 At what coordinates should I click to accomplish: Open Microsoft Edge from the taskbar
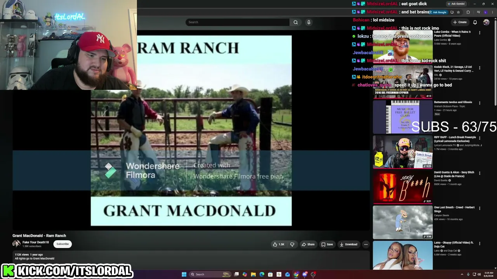point(262,274)
